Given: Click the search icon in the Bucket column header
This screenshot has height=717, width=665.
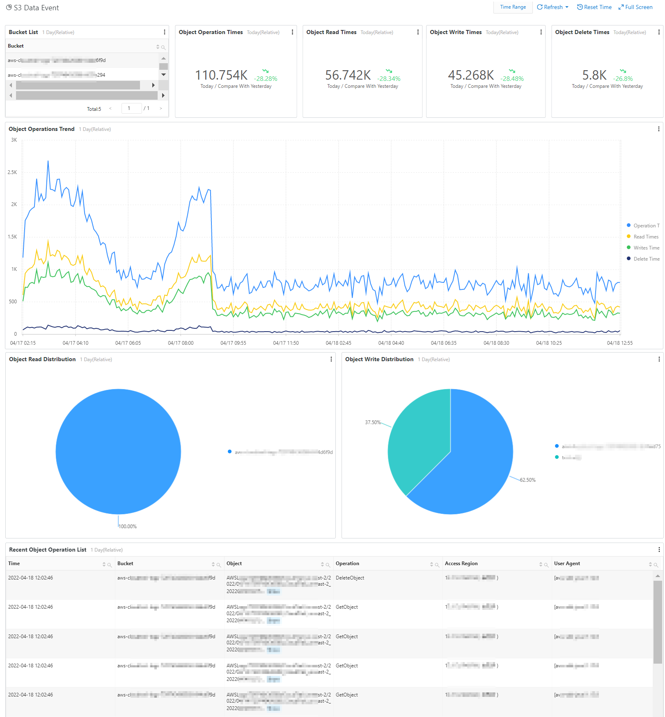Looking at the screenshot, I should tap(164, 46).
